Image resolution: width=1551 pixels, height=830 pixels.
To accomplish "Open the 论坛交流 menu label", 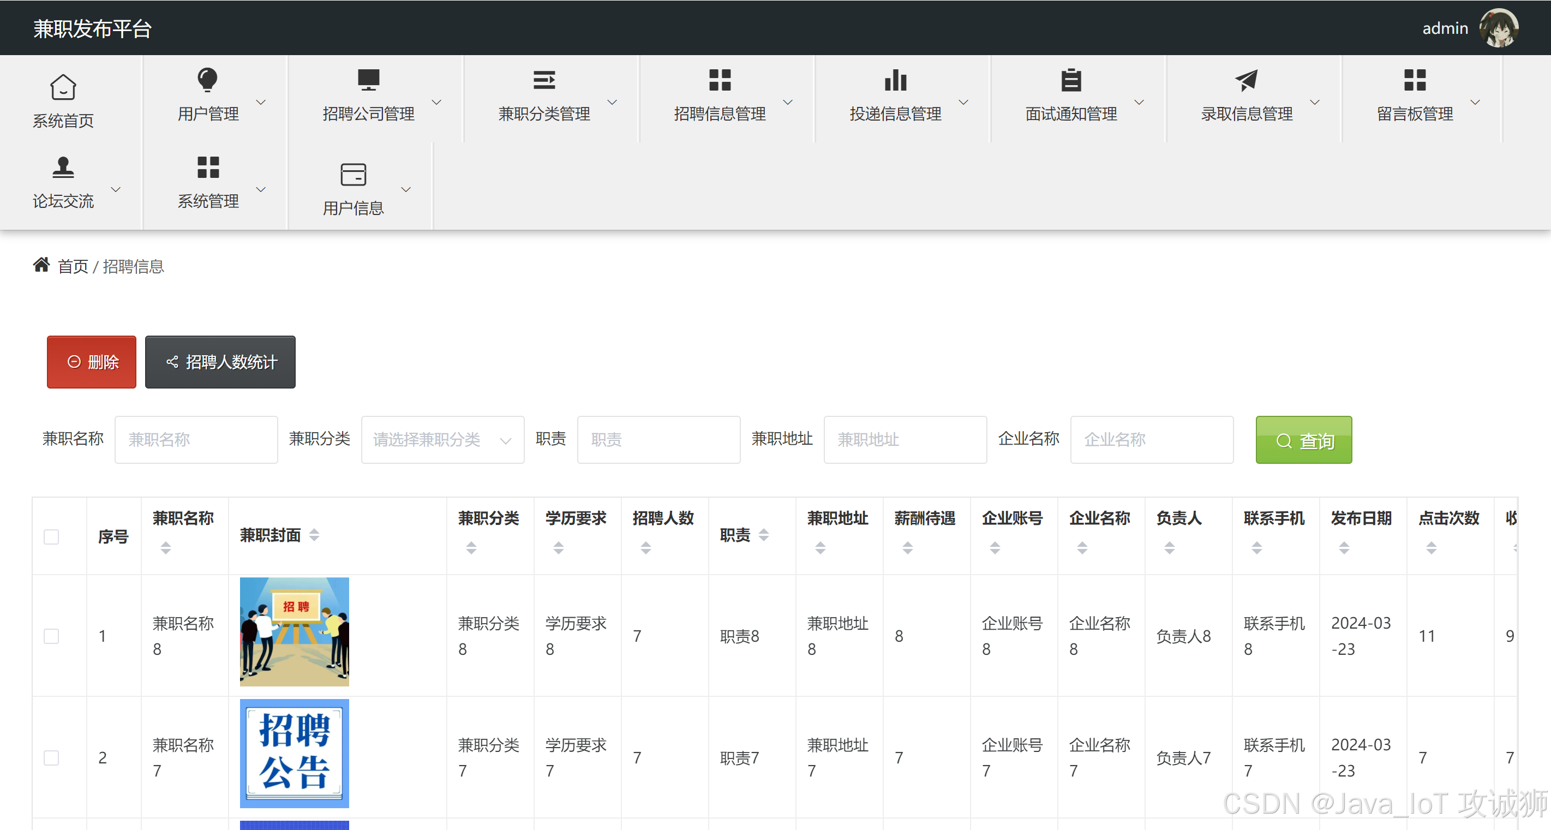I will tap(63, 201).
